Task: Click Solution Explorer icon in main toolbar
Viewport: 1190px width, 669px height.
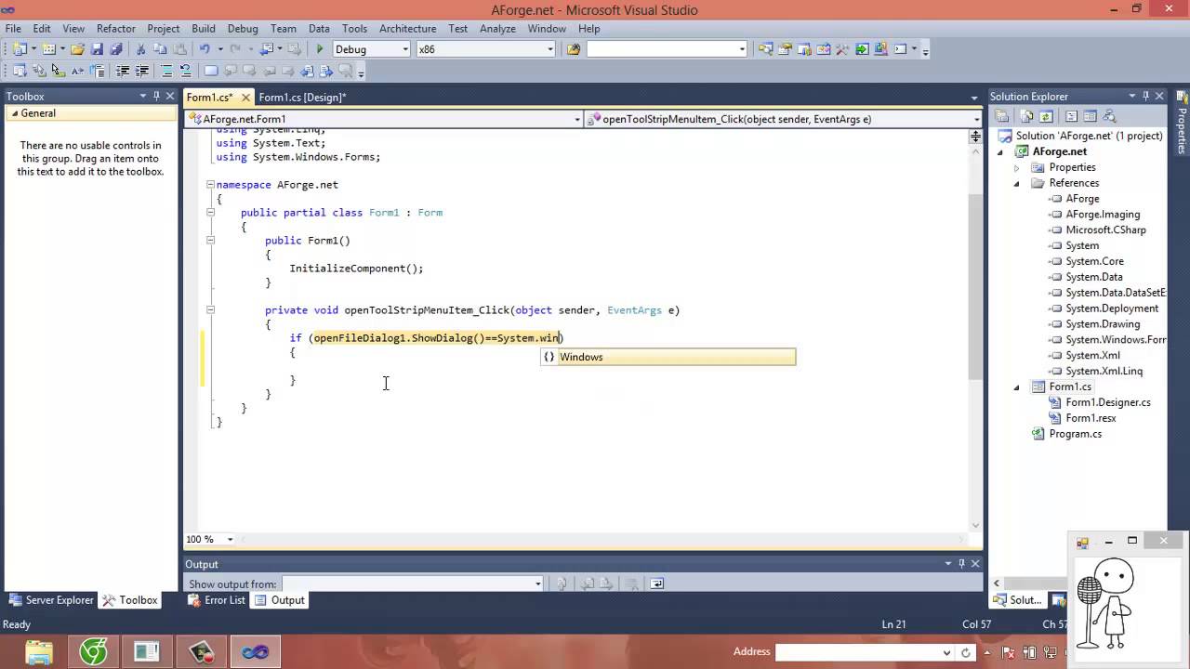Action: (x=765, y=49)
